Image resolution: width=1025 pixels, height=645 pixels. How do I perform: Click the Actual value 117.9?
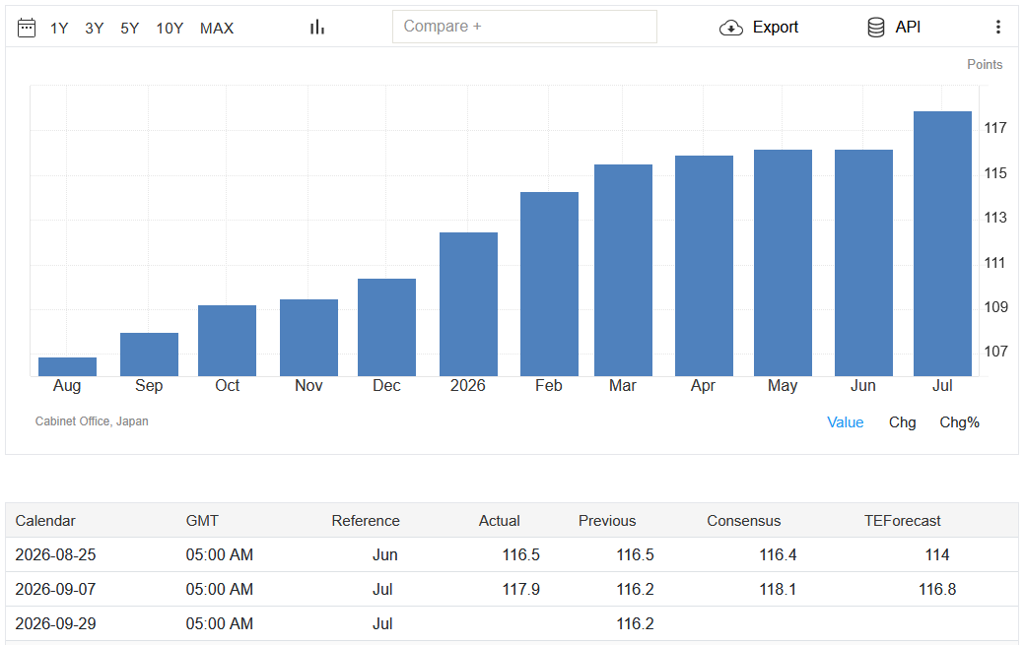[x=521, y=590]
